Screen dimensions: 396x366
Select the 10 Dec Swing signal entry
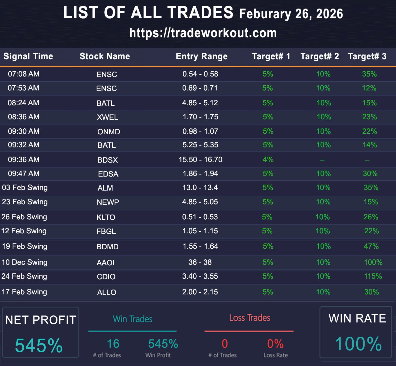click(x=25, y=262)
